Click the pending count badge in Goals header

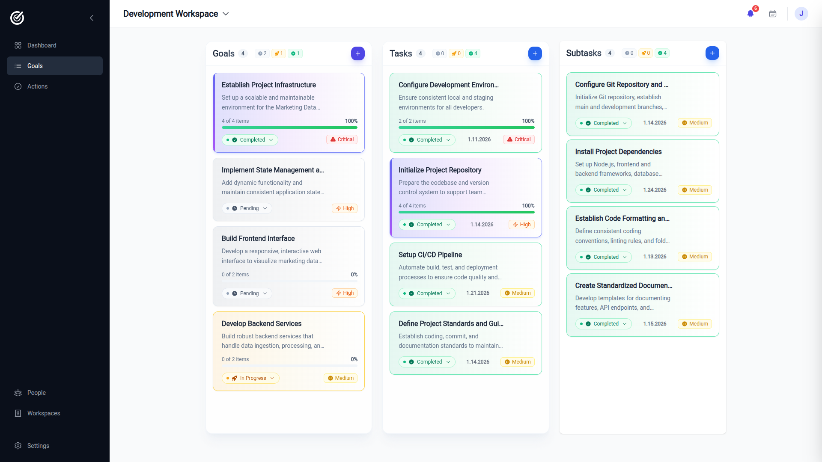[x=262, y=53]
